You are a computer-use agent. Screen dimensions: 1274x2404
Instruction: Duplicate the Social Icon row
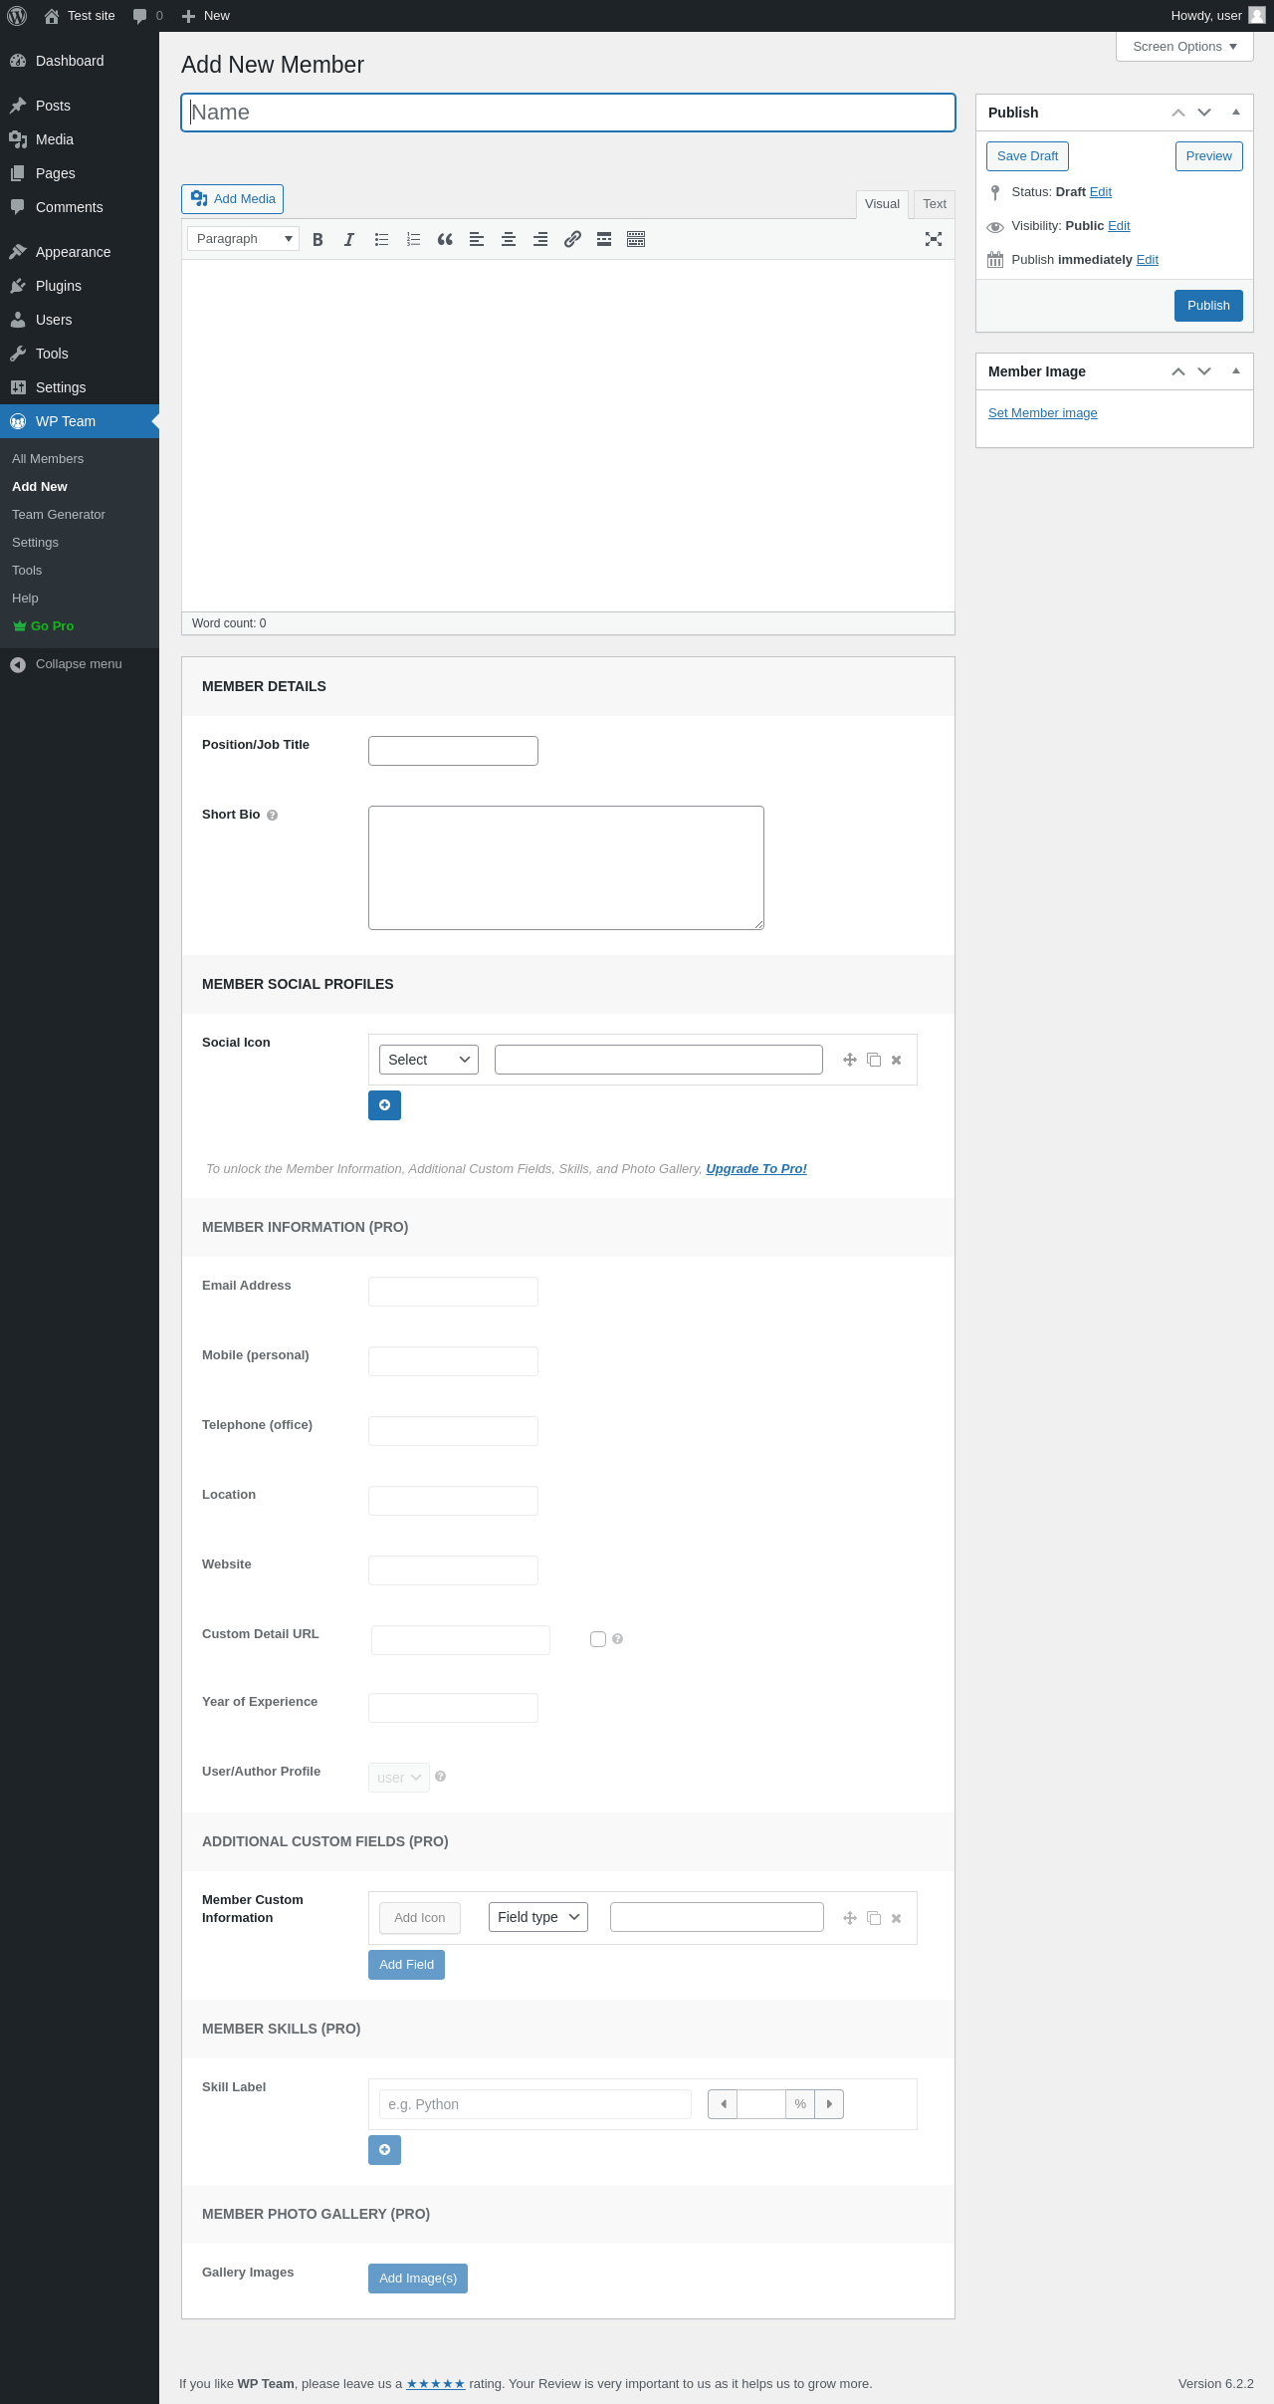point(874,1060)
